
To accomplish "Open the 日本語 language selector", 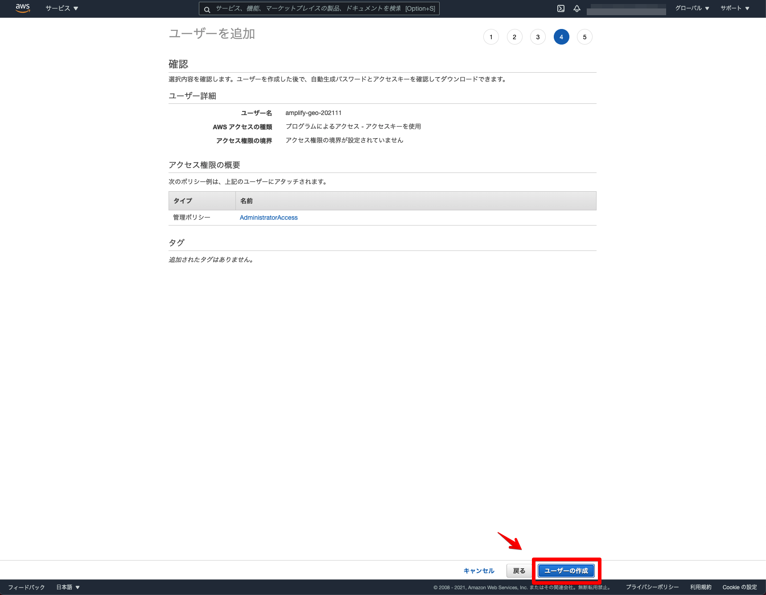I will [68, 587].
